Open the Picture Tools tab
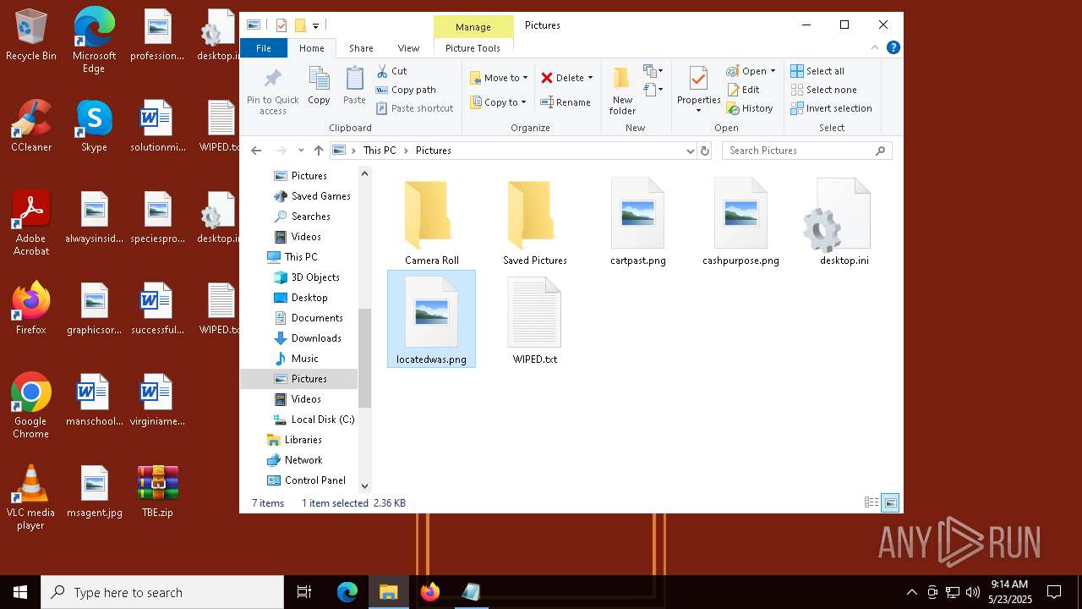 pos(473,48)
